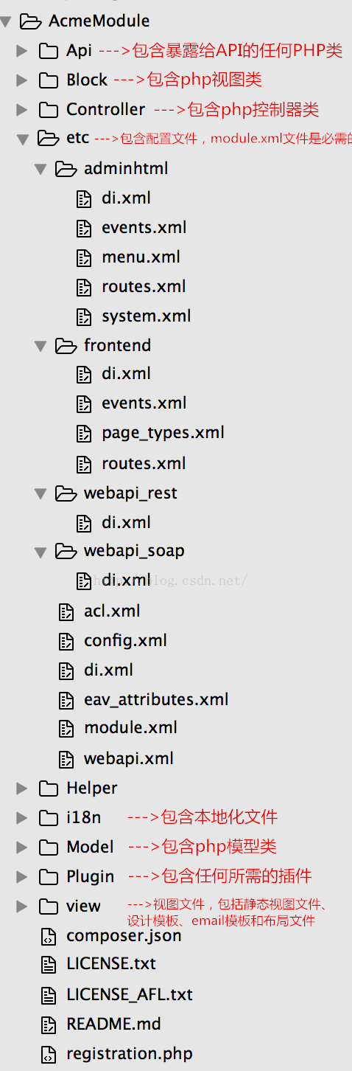The width and height of the screenshot is (352, 1071).
Task: Select the Plugin folder
Action: [90, 876]
